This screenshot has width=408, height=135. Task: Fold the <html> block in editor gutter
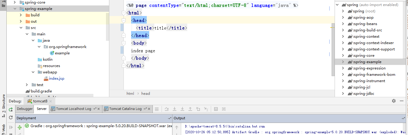123,13
